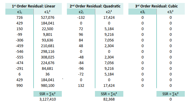Click the '2nd Order Residual: Quadratic' header
The height and width of the screenshot is (111, 192).
click(x=95, y=6)
